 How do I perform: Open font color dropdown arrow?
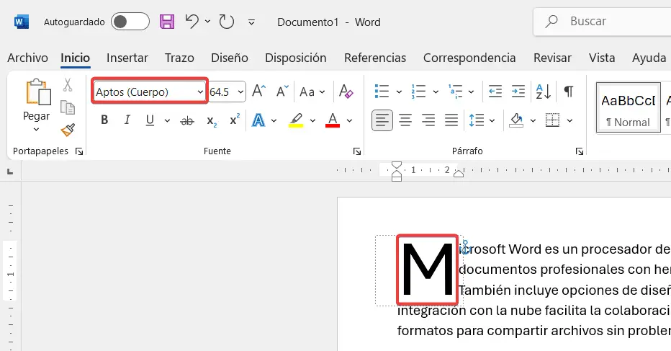pyautogui.click(x=350, y=121)
